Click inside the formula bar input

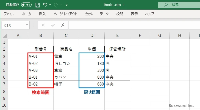(135, 25)
